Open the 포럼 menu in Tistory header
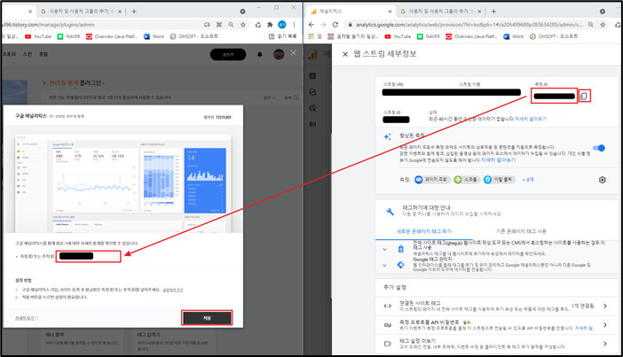 click(43, 54)
